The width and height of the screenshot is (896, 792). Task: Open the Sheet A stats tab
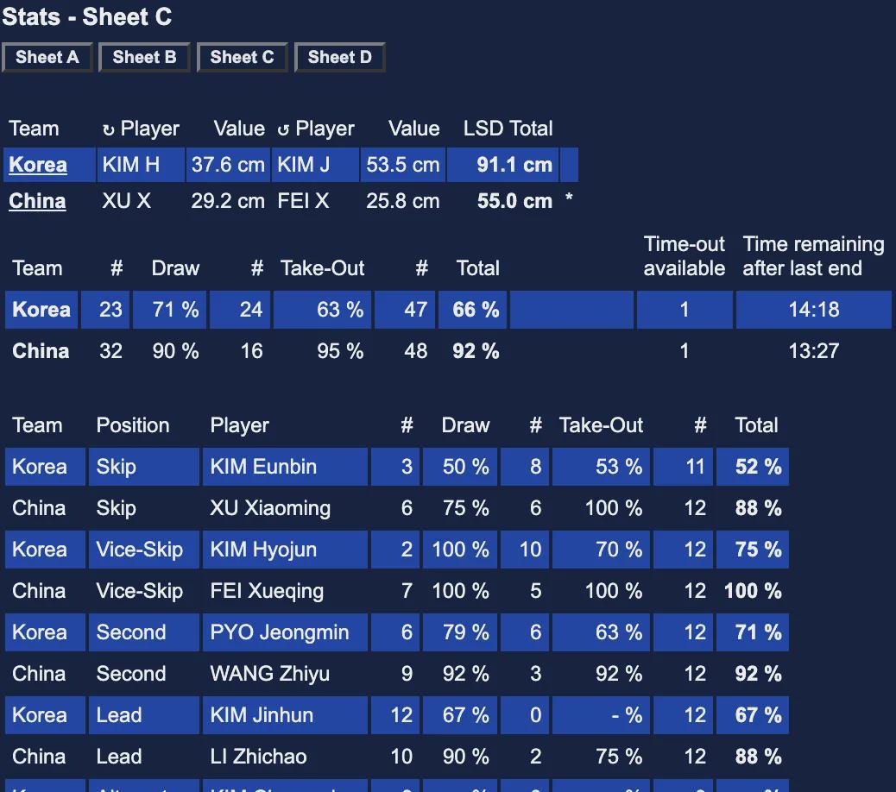[47, 57]
